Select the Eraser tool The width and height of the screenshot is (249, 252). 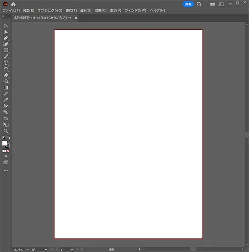6,75
